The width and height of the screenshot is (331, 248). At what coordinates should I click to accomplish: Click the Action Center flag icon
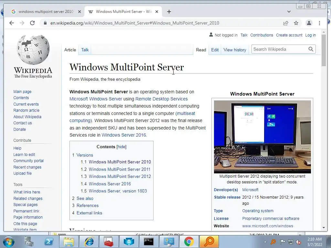282,242
